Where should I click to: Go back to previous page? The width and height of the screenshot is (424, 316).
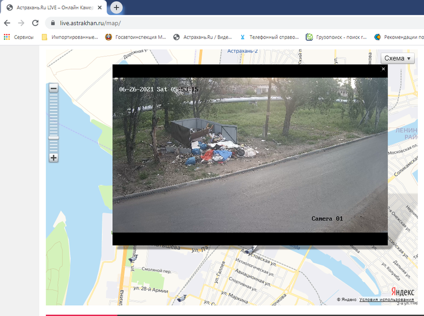pyautogui.click(x=7, y=23)
